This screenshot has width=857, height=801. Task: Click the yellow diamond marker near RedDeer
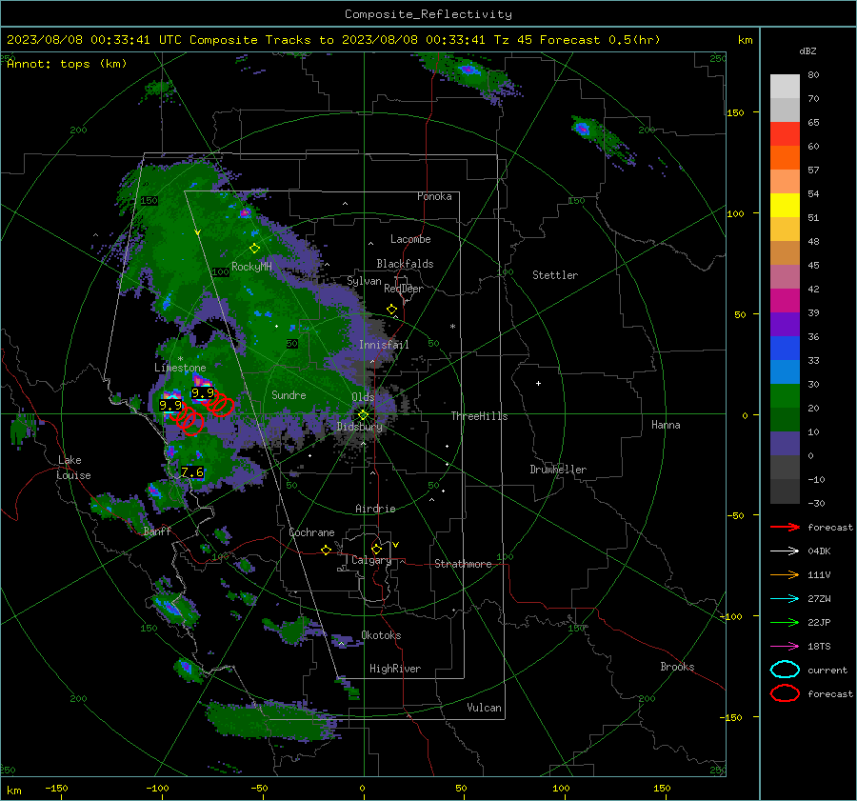point(391,310)
